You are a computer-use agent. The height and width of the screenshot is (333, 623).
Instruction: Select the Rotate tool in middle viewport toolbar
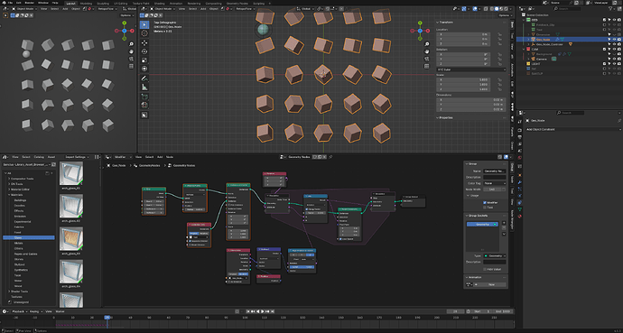click(144, 51)
